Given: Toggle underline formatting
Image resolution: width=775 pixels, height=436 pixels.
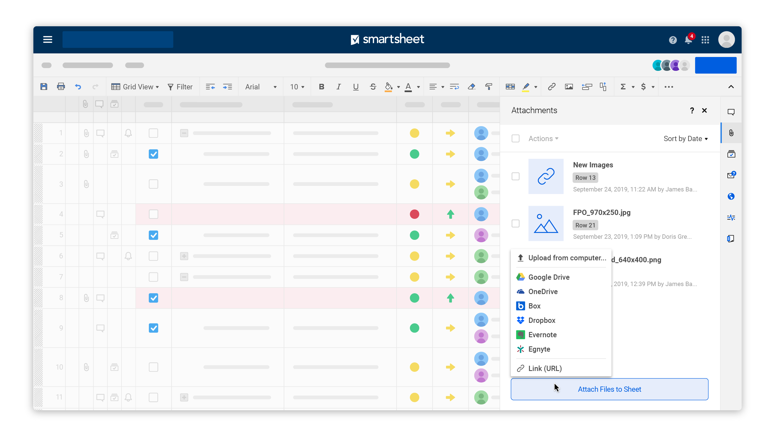Looking at the screenshot, I should pyautogui.click(x=356, y=87).
